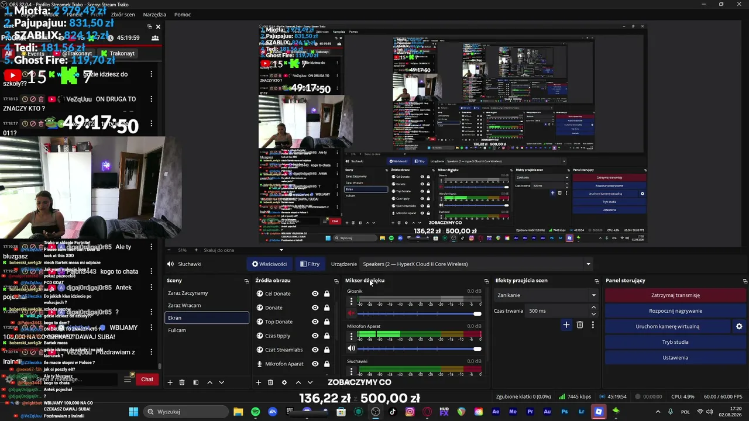Open Spotify from the taskbar
Screen dimensions: 749x421
pos(255,412)
